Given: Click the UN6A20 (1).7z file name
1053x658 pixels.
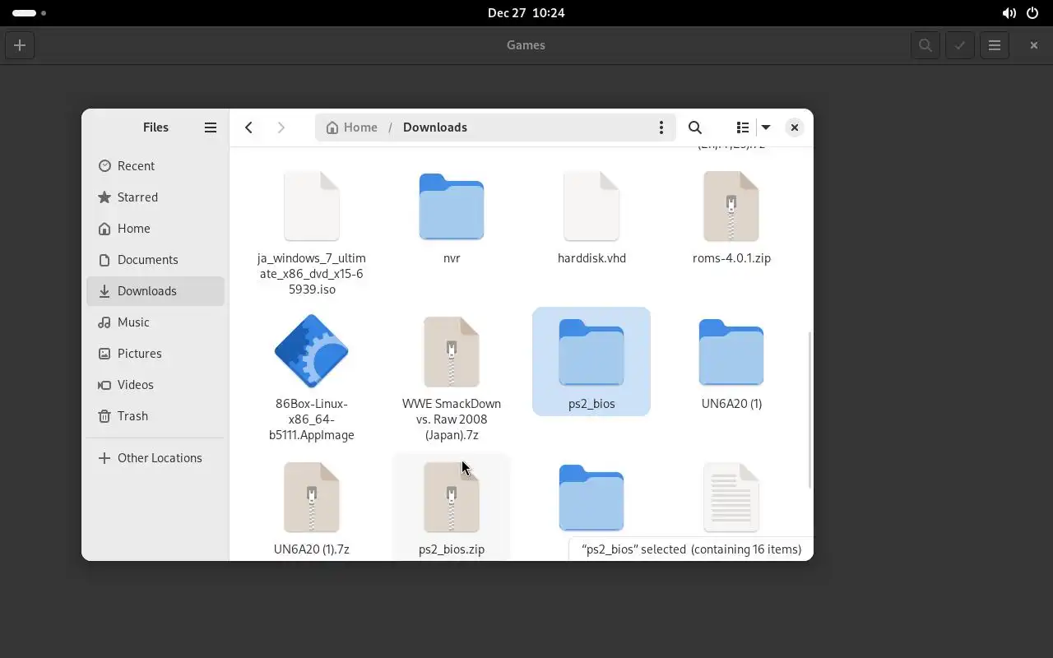Looking at the screenshot, I should click(x=312, y=549).
